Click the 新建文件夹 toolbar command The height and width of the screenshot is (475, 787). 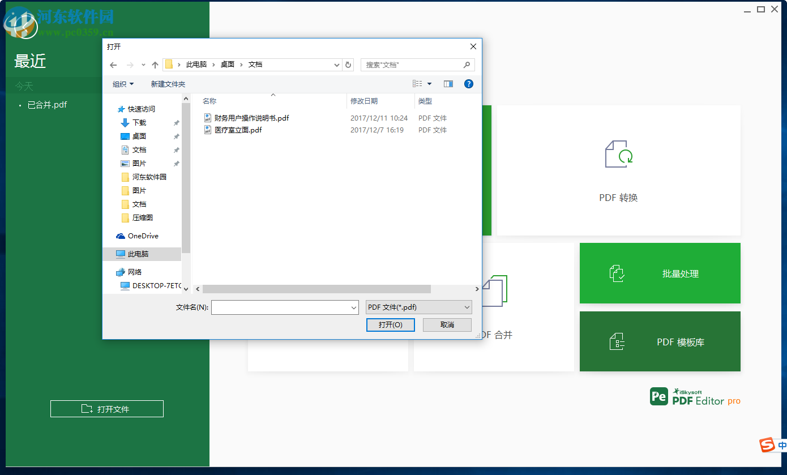pyautogui.click(x=168, y=83)
